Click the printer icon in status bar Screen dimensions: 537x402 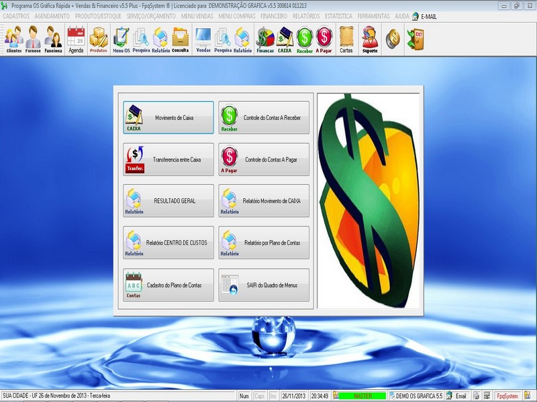pos(476,396)
